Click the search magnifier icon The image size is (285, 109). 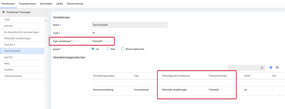click(x=262, y=68)
